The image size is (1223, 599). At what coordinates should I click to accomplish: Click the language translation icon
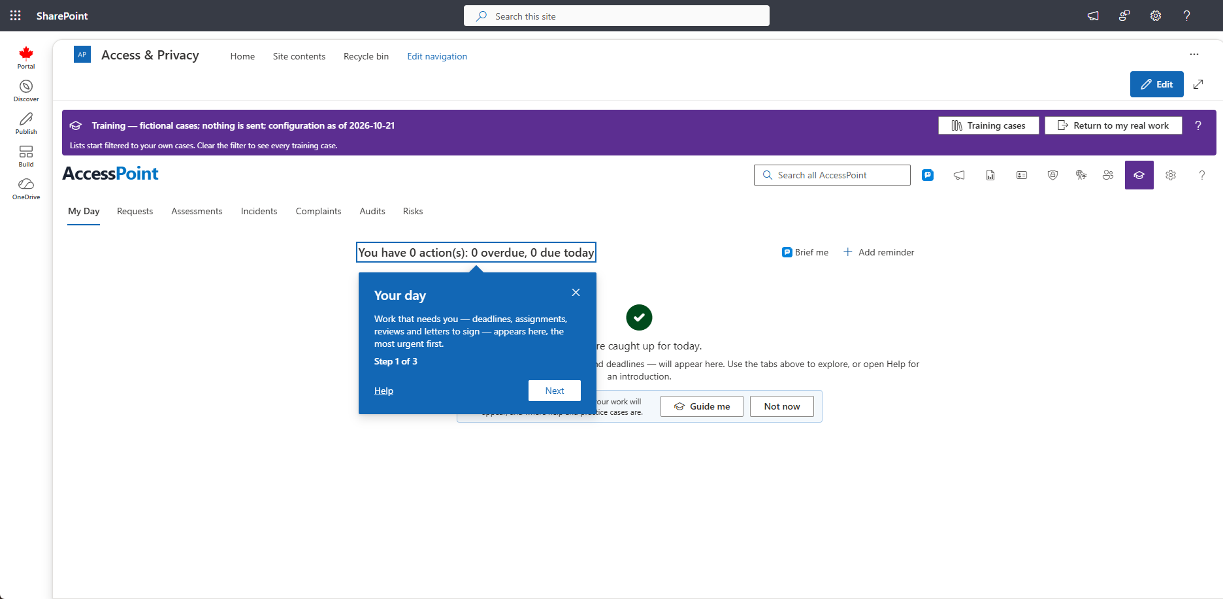[1081, 175]
